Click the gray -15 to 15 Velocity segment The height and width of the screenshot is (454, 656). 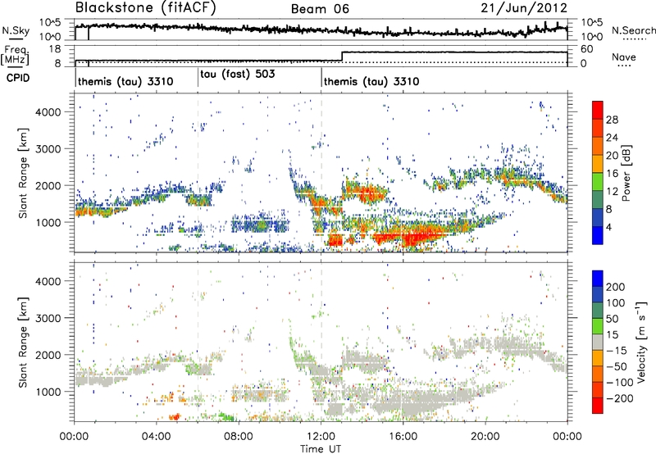coord(598,342)
